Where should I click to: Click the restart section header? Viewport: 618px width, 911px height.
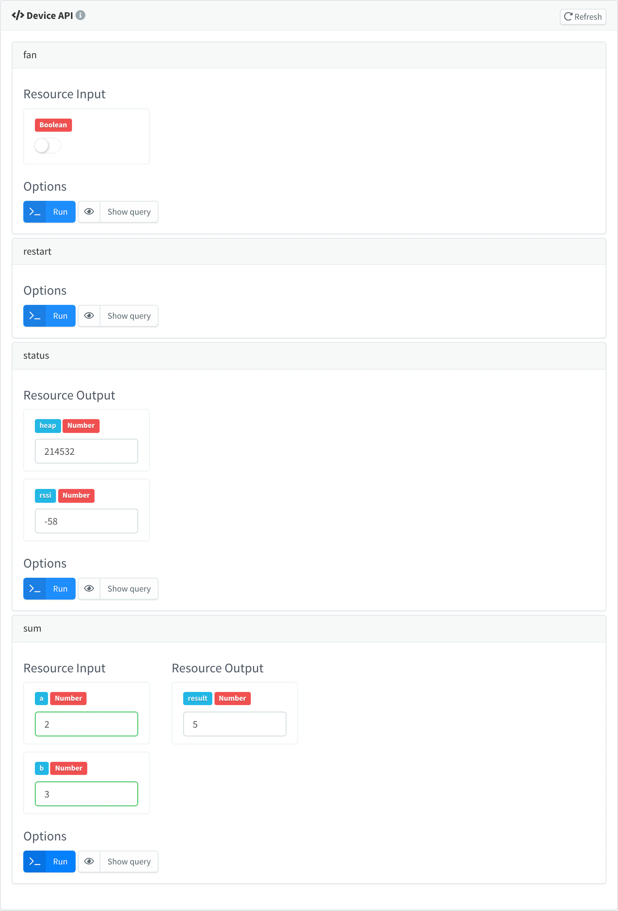tap(309, 252)
